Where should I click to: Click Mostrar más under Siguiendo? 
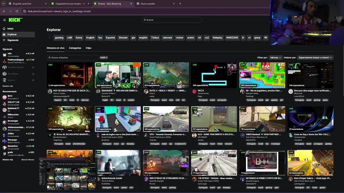click(x=8, y=86)
